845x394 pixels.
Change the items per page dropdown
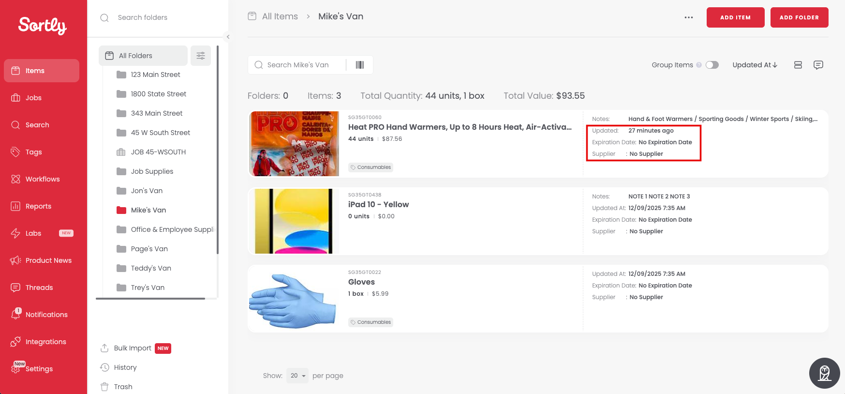[297, 376]
